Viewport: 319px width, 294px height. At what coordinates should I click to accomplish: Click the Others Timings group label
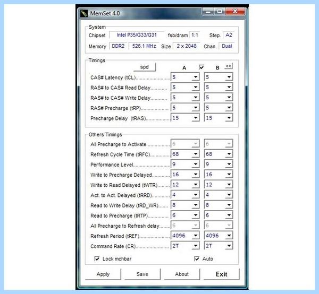coord(105,135)
